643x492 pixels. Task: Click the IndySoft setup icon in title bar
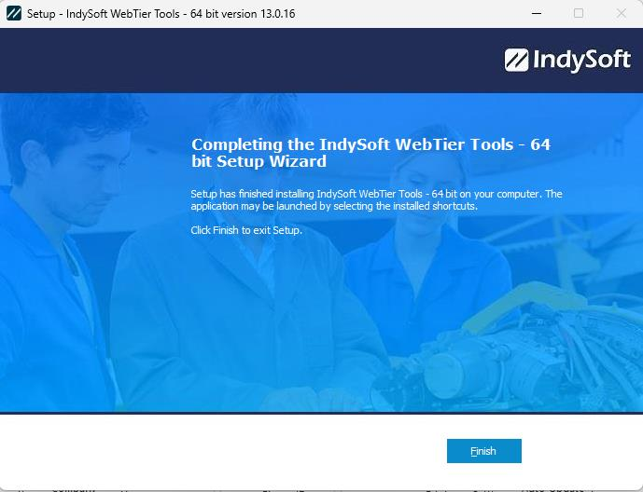click(14, 13)
